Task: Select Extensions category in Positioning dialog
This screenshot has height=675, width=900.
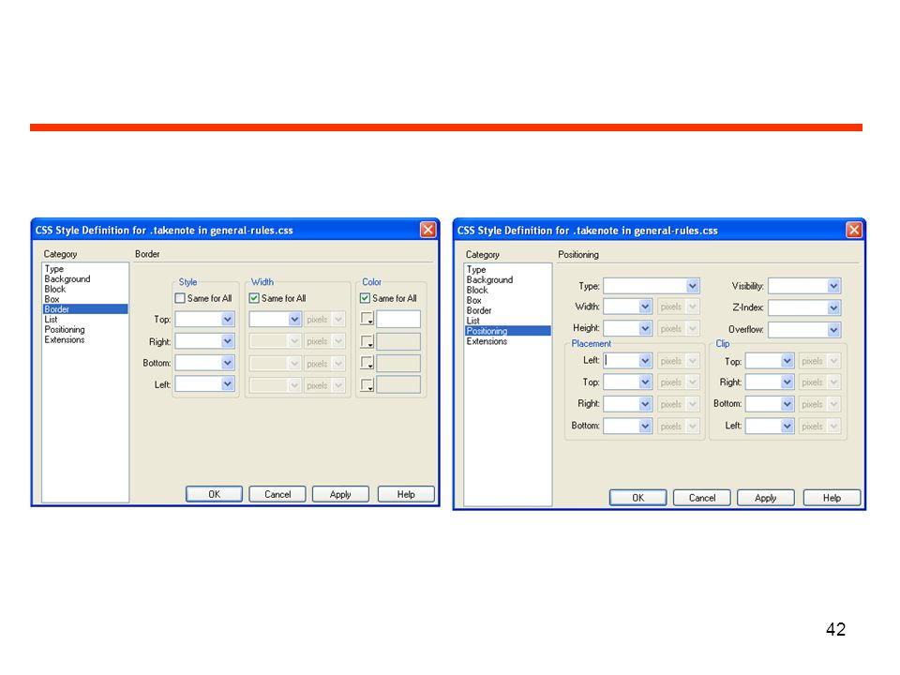Action: (x=487, y=341)
